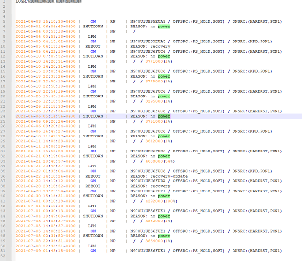Viewport: 302px width, 261px height.
Task: Click REBOOT on the 2021-06-28 23:18:32 row
Action: tap(93, 186)
